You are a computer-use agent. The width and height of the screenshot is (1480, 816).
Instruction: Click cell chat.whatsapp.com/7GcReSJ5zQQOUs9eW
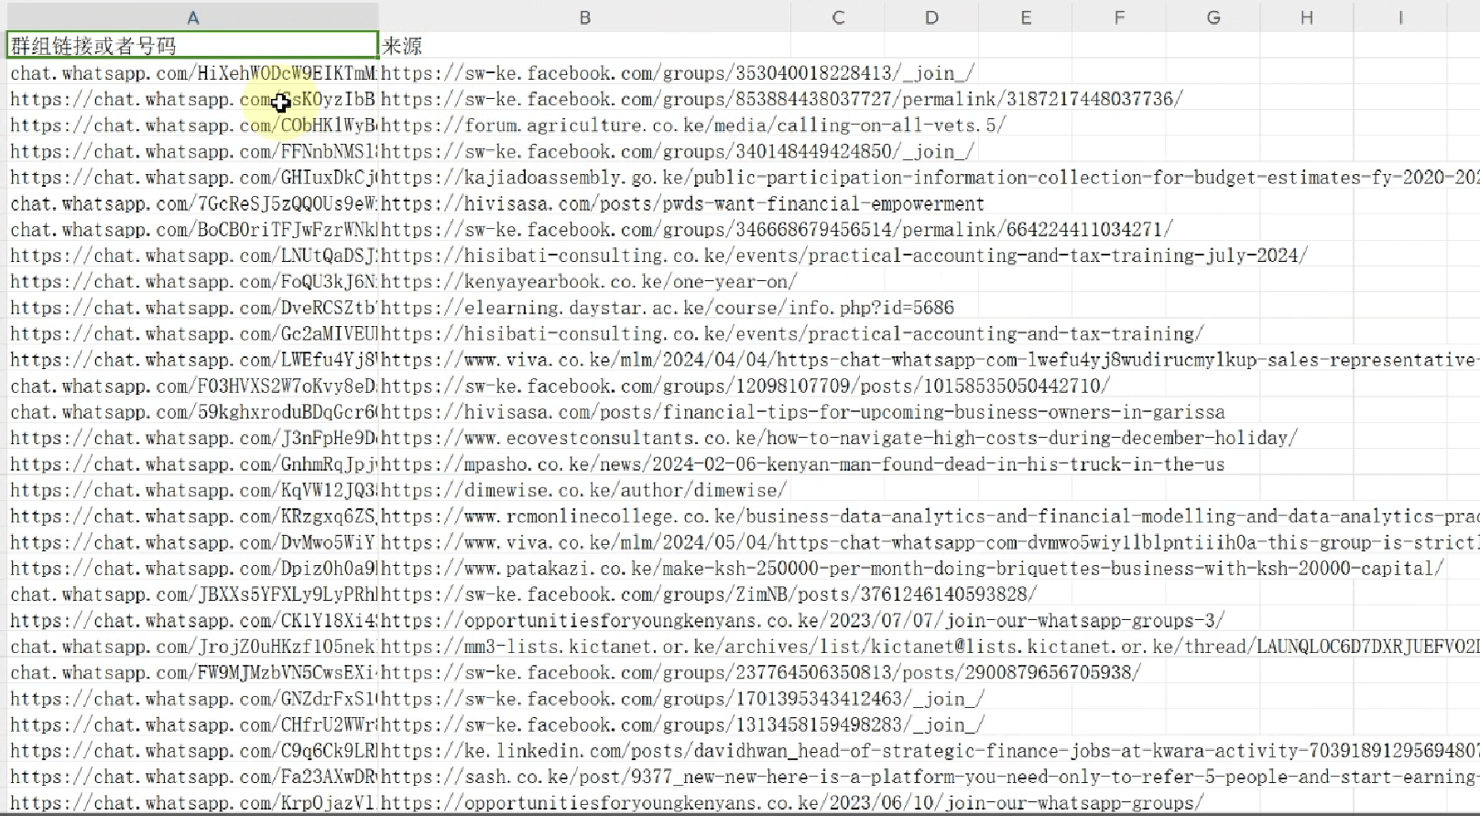[x=192, y=203]
